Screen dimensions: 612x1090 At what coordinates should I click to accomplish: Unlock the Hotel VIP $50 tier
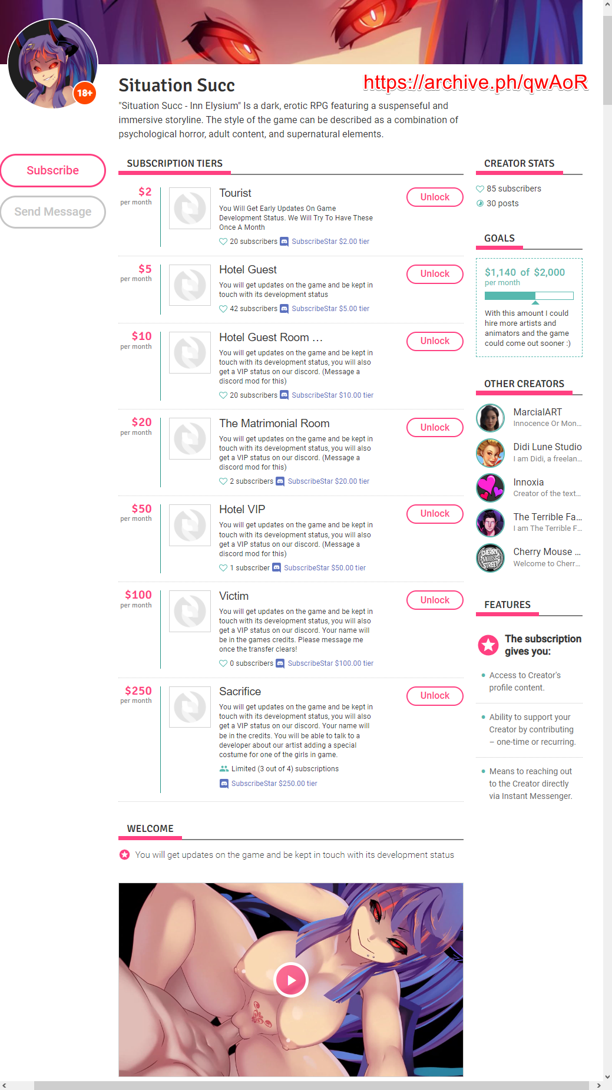435,514
